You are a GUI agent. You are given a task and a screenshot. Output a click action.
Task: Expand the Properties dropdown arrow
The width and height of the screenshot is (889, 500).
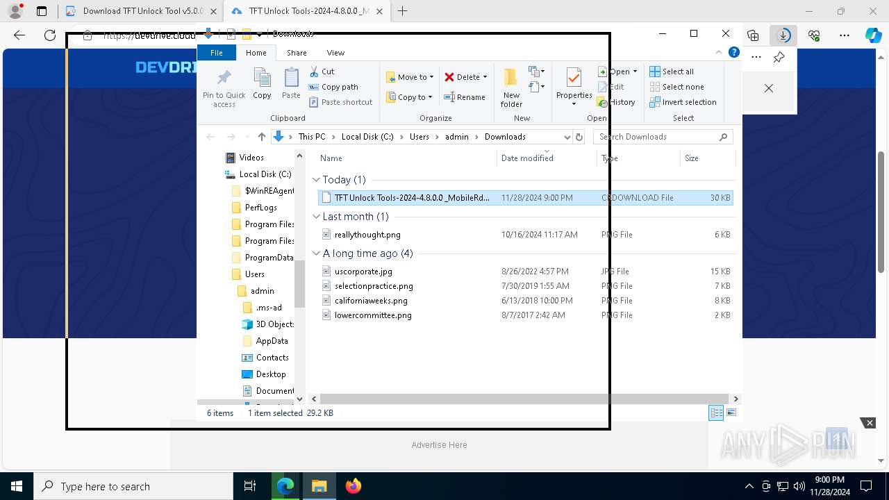(574, 104)
